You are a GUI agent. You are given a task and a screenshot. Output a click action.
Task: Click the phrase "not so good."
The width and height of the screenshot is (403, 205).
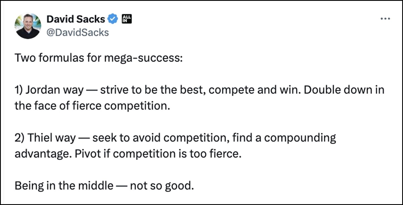(x=162, y=186)
